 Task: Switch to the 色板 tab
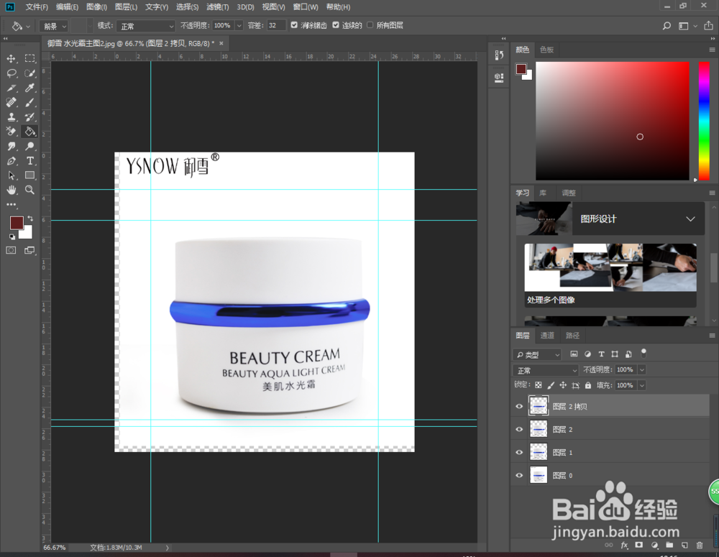tap(546, 50)
